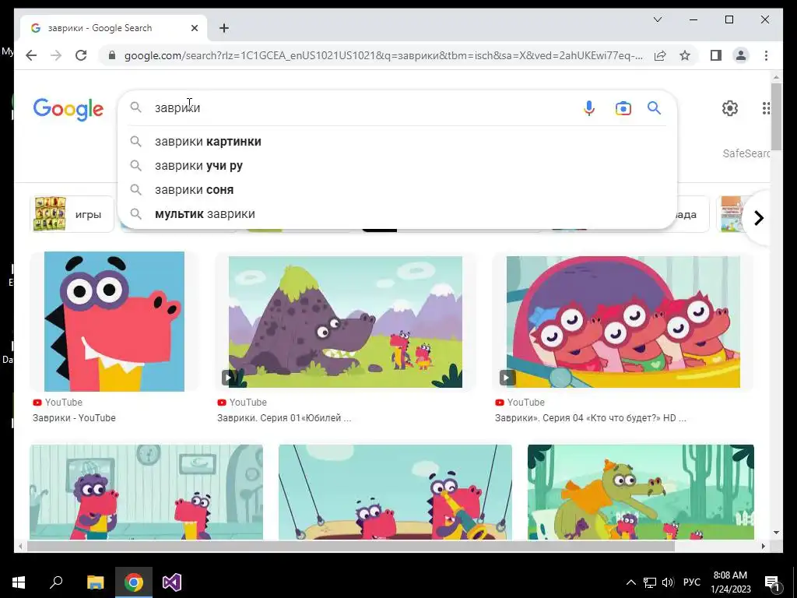797x598 pixels.
Task: Open the four sleeping dinosaurs thumbnail
Action: [623, 322]
